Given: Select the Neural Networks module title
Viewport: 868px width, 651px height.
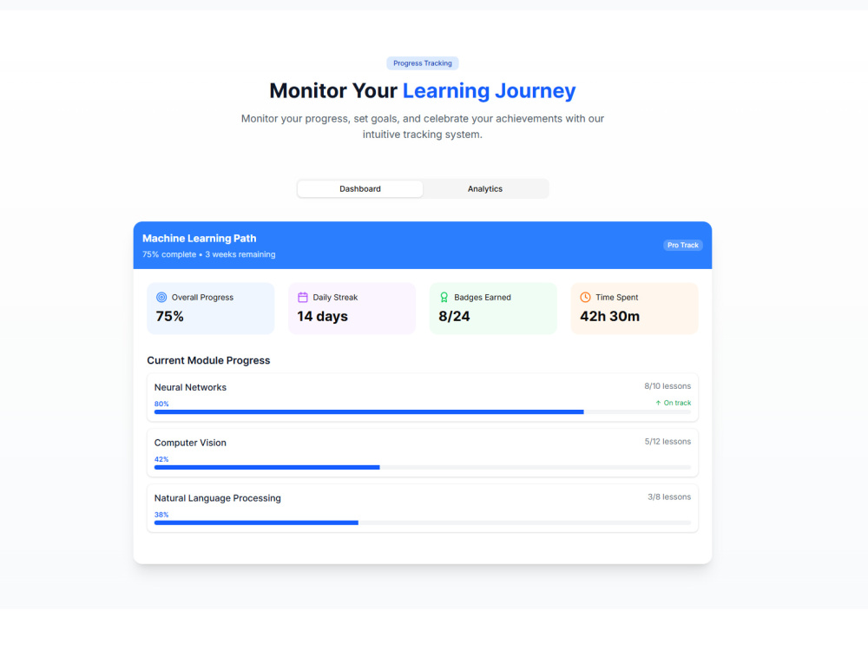Looking at the screenshot, I should [190, 387].
